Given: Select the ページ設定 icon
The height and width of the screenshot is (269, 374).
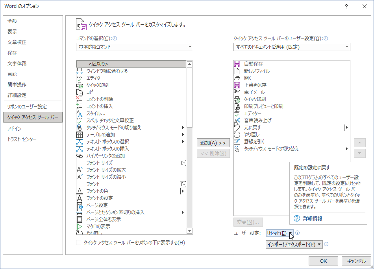Looking at the screenshot, I should click(x=80, y=205).
